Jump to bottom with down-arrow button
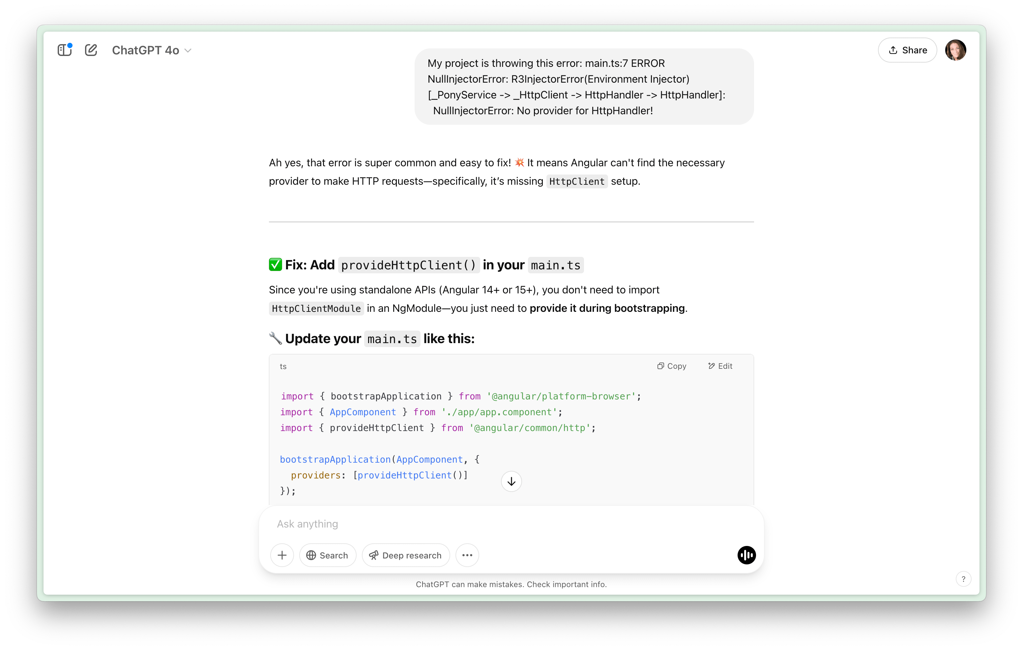The image size is (1023, 650). pos(511,481)
